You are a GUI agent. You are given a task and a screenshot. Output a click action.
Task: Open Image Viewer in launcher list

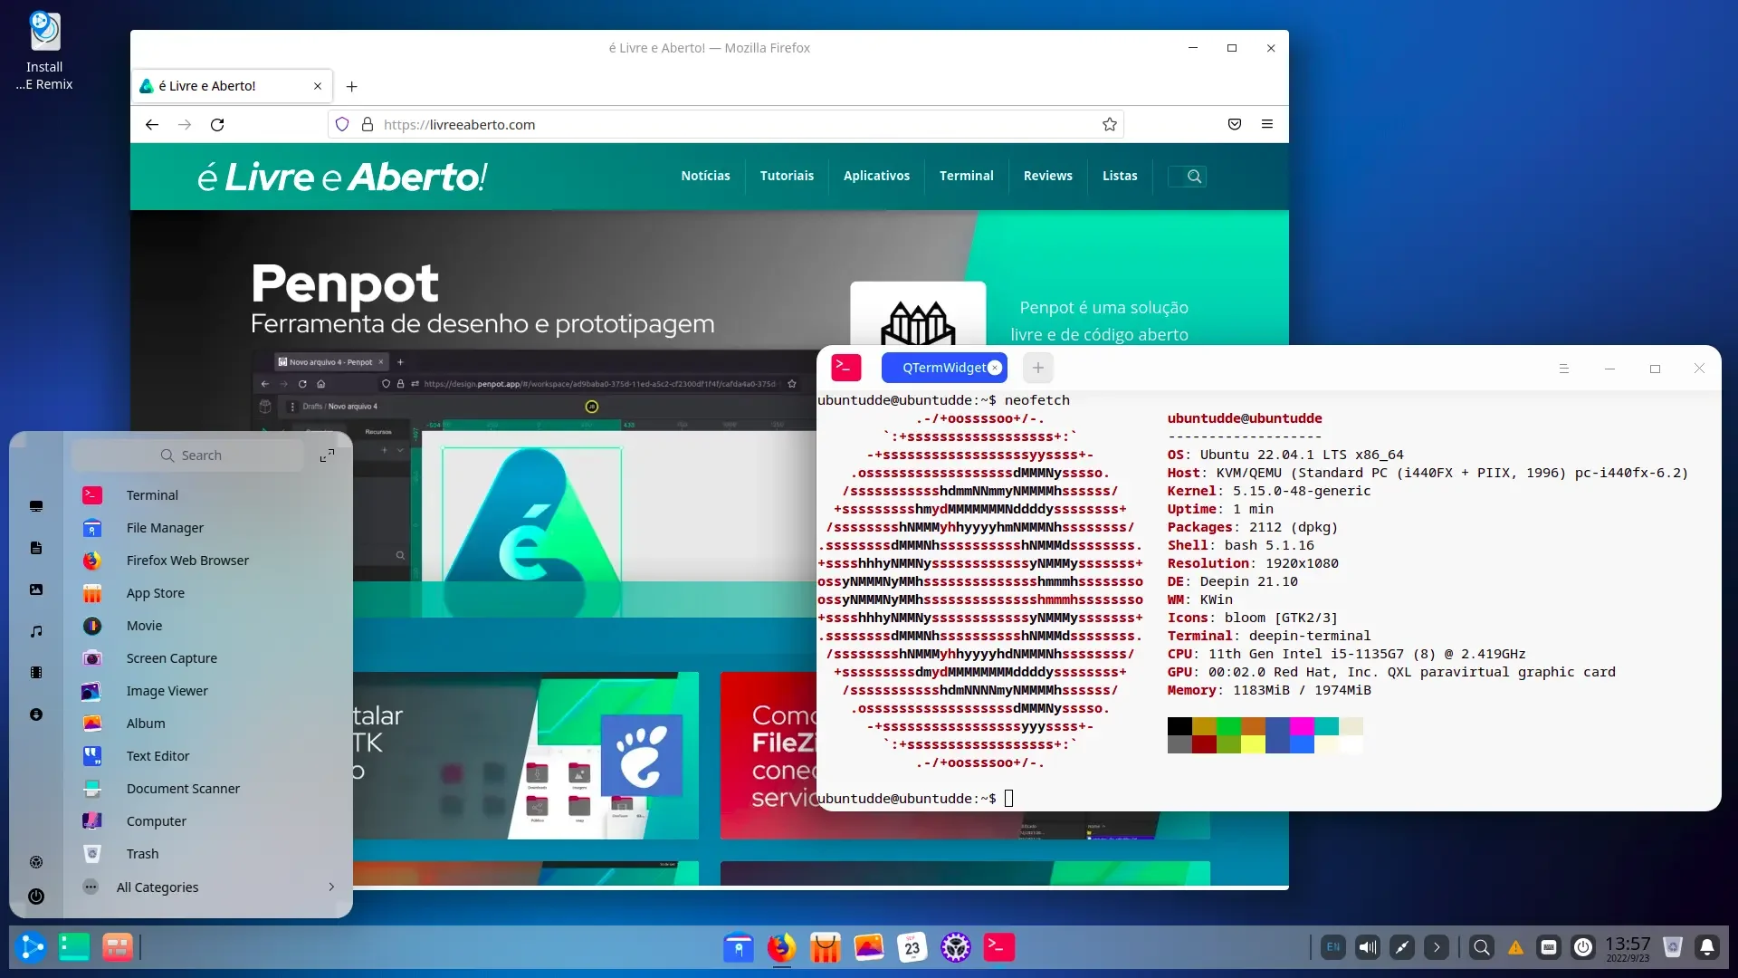pos(210,691)
